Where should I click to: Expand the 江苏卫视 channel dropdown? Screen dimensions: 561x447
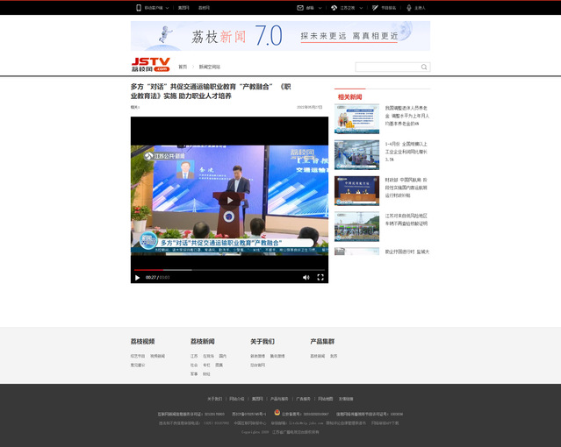pos(359,8)
